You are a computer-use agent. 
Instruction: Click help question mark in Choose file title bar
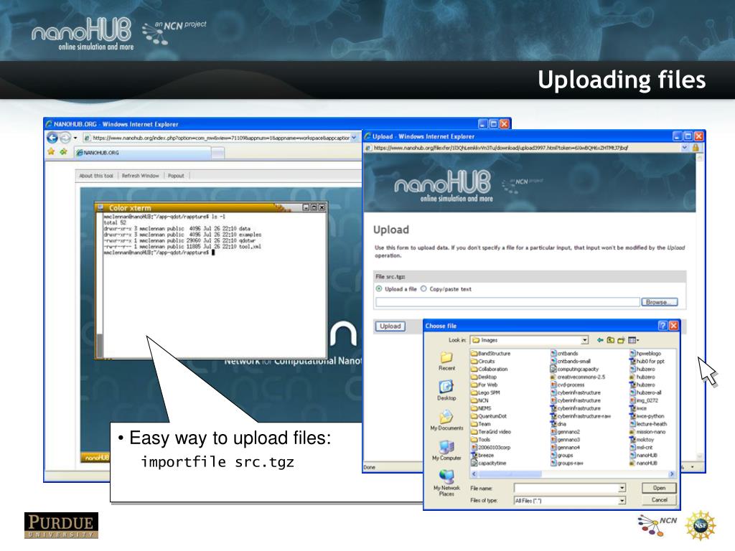663,326
